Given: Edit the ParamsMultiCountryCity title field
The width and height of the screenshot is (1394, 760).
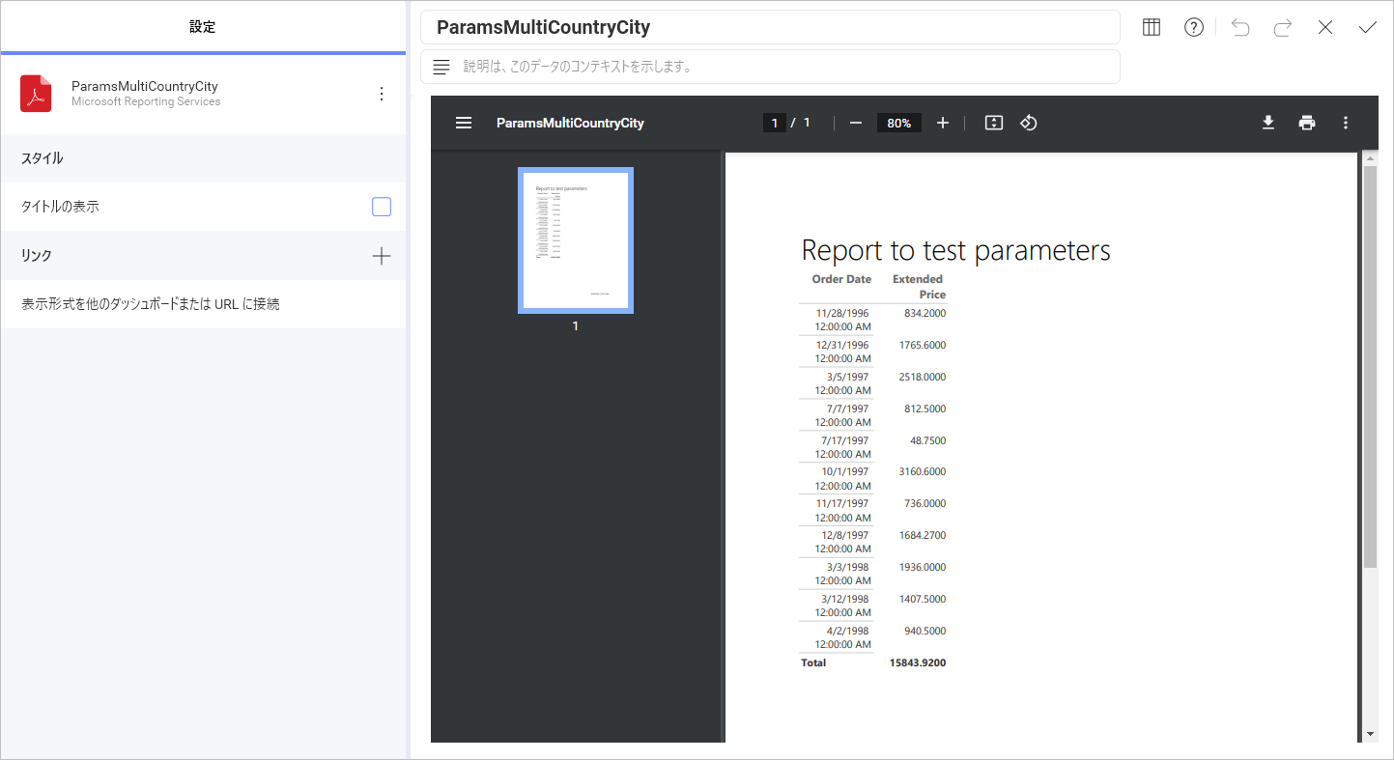Looking at the screenshot, I should (770, 27).
